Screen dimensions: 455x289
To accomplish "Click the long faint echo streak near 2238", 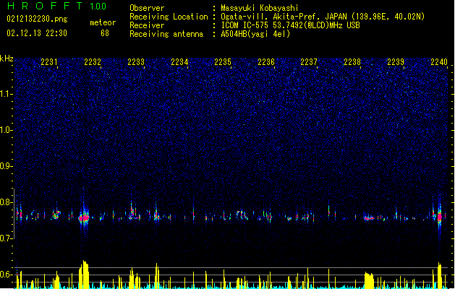I will click(x=369, y=218).
